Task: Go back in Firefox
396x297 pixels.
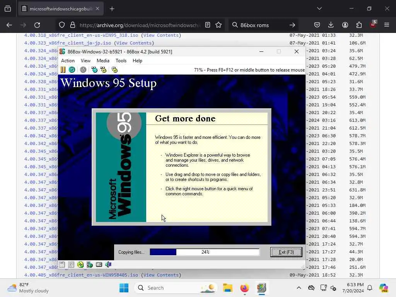Action: coord(9,25)
